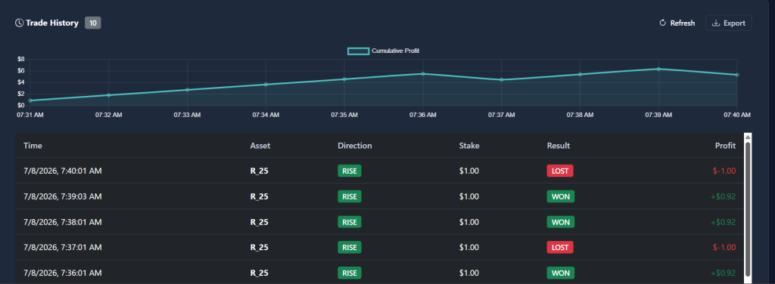Click the 07:35 AM x-axis label

344,115
